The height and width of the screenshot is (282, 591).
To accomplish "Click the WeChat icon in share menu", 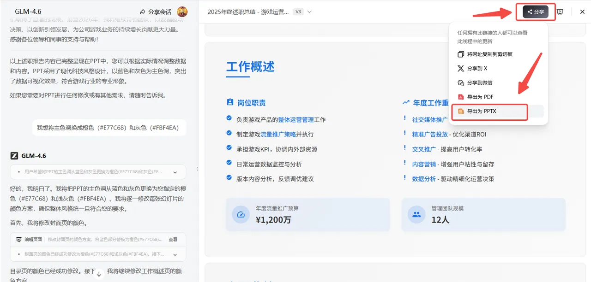I will [x=460, y=83].
